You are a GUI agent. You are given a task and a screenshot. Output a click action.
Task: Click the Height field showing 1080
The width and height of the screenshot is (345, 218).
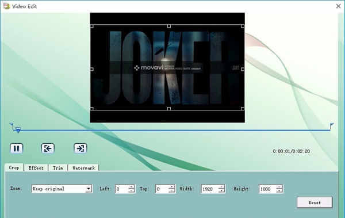pyautogui.click(x=267, y=189)
